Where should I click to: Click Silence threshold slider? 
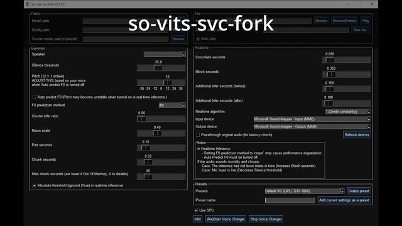(161, 68)
